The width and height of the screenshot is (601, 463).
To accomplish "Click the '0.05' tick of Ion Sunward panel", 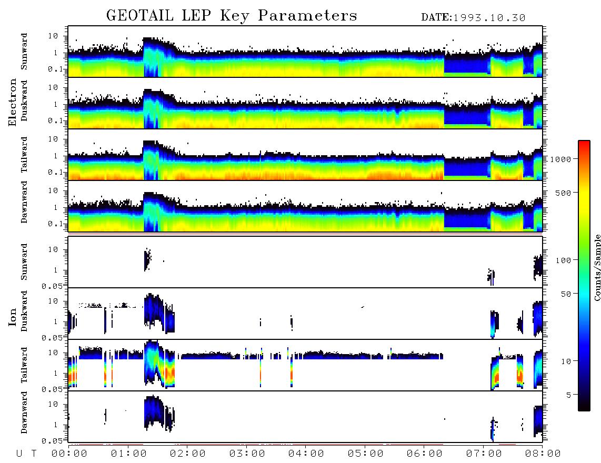I will (52, 286).
